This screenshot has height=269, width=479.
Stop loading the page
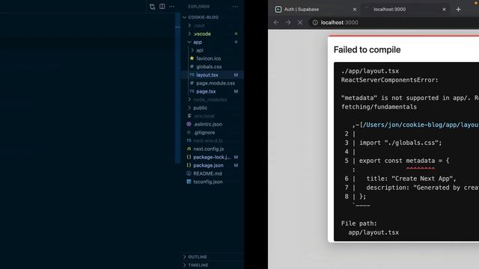pyautogui.click(x=300, y=22)
